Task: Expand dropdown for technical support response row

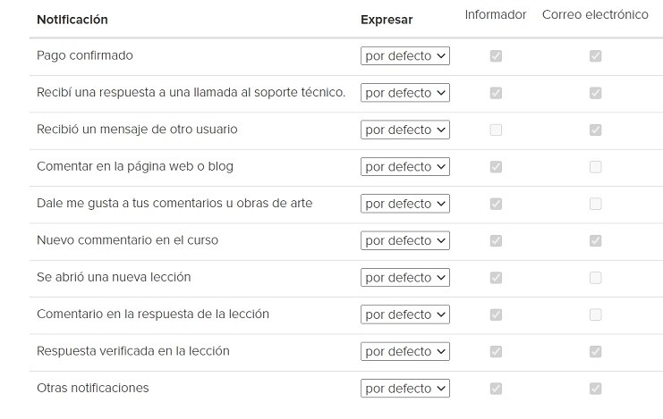Action: pos(405,93)
